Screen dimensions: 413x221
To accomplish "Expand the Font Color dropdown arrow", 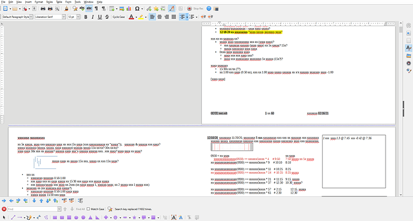I will 136,17.
